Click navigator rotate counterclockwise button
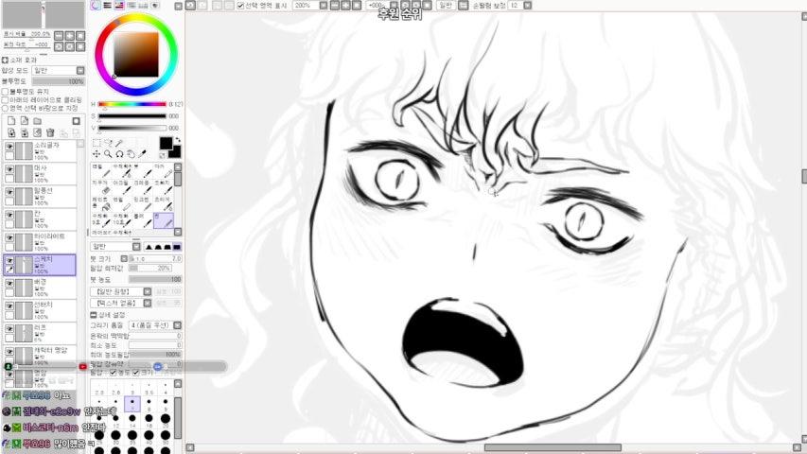807x454 pixels. pos(59,47)
